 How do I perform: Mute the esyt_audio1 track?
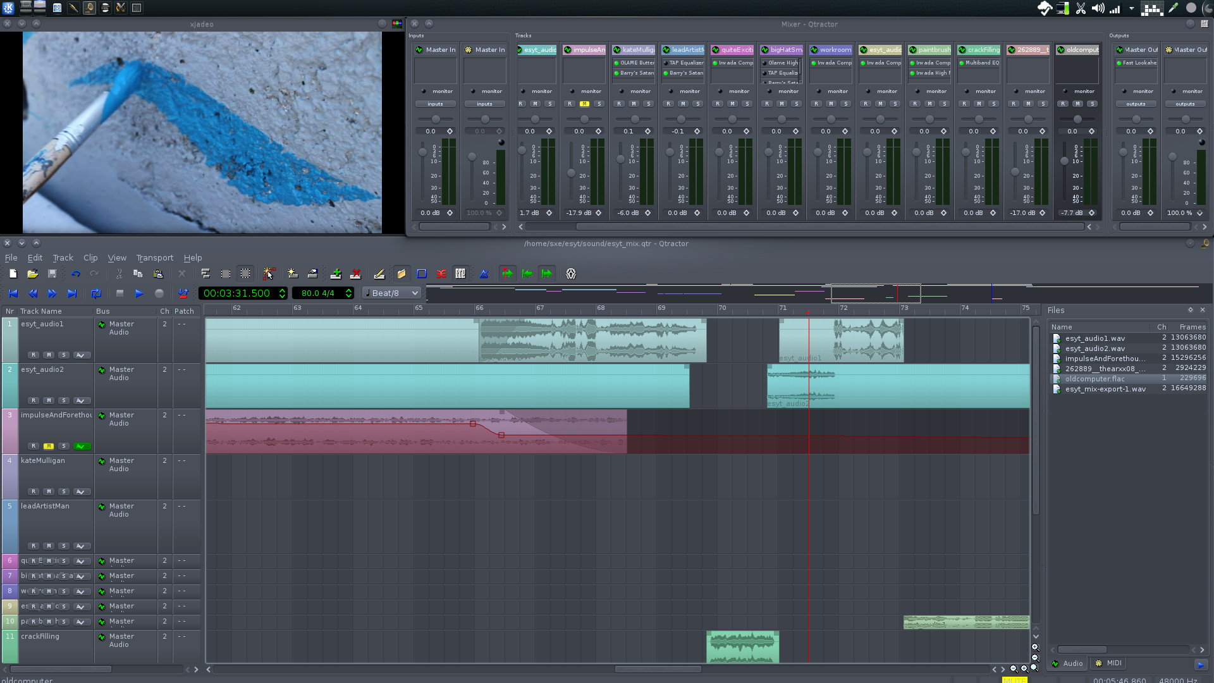coord(49,355)
